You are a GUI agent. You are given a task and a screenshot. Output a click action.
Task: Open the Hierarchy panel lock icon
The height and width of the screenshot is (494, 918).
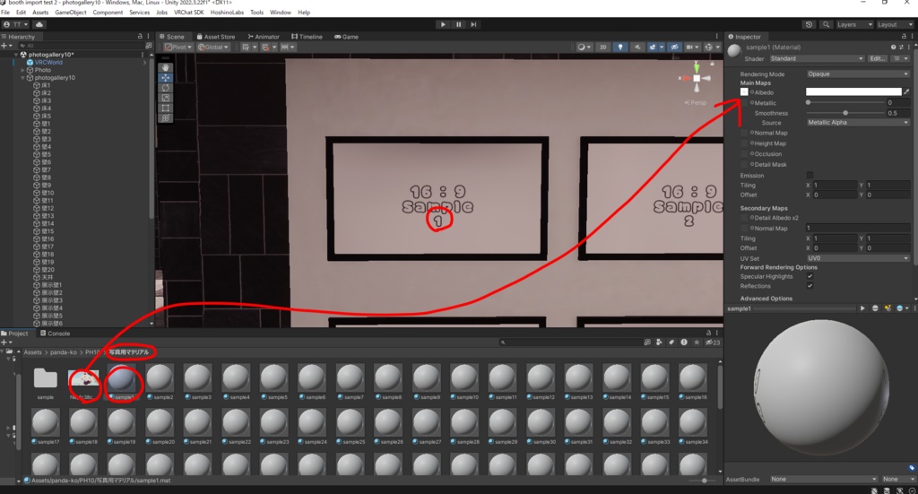(x=140, y=36)
